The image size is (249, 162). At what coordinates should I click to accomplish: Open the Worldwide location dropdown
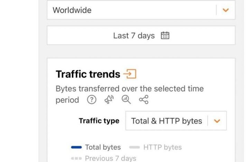(x=131, y=10)
